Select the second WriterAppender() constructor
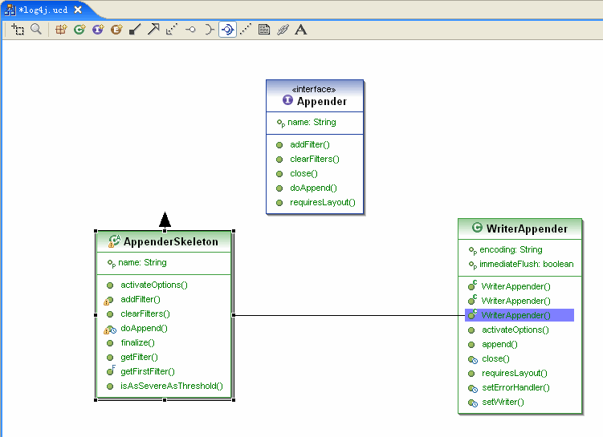 [x=515, y=301]
